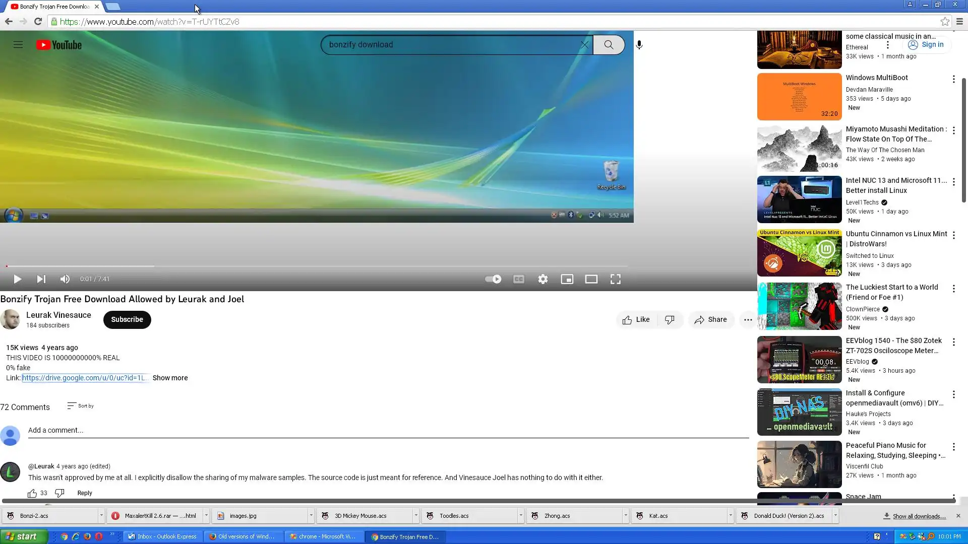Screen dimensions: 968x544
Task: Toggle autoplay switch in player
Action: click(x=493, y=279)
